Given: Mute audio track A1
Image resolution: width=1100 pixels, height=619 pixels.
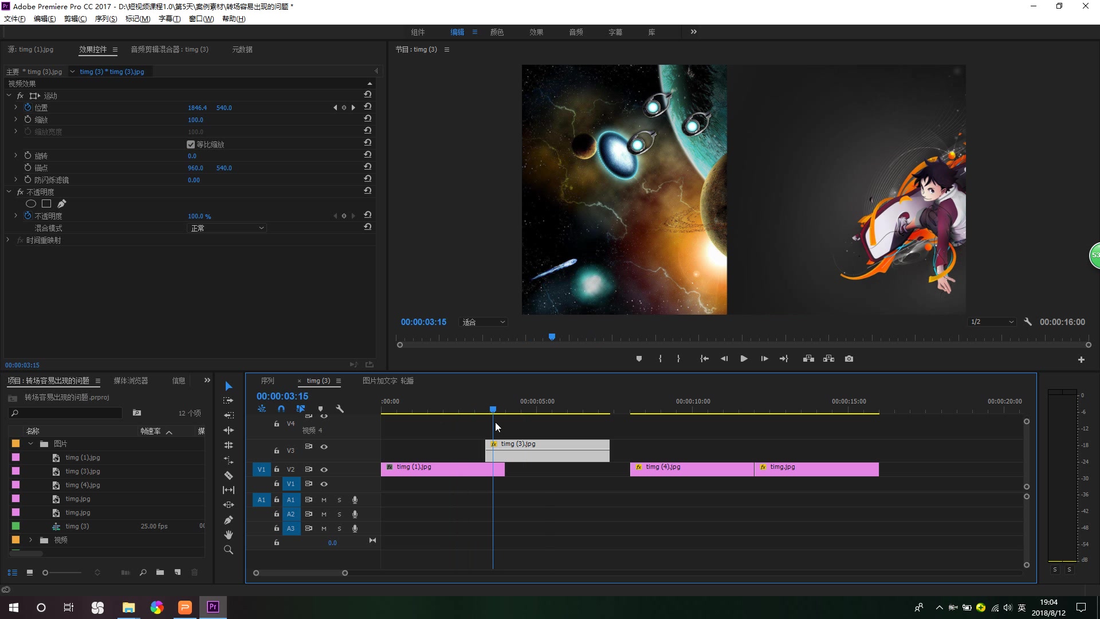Looking at the screenshot, I should pos(324,500).
